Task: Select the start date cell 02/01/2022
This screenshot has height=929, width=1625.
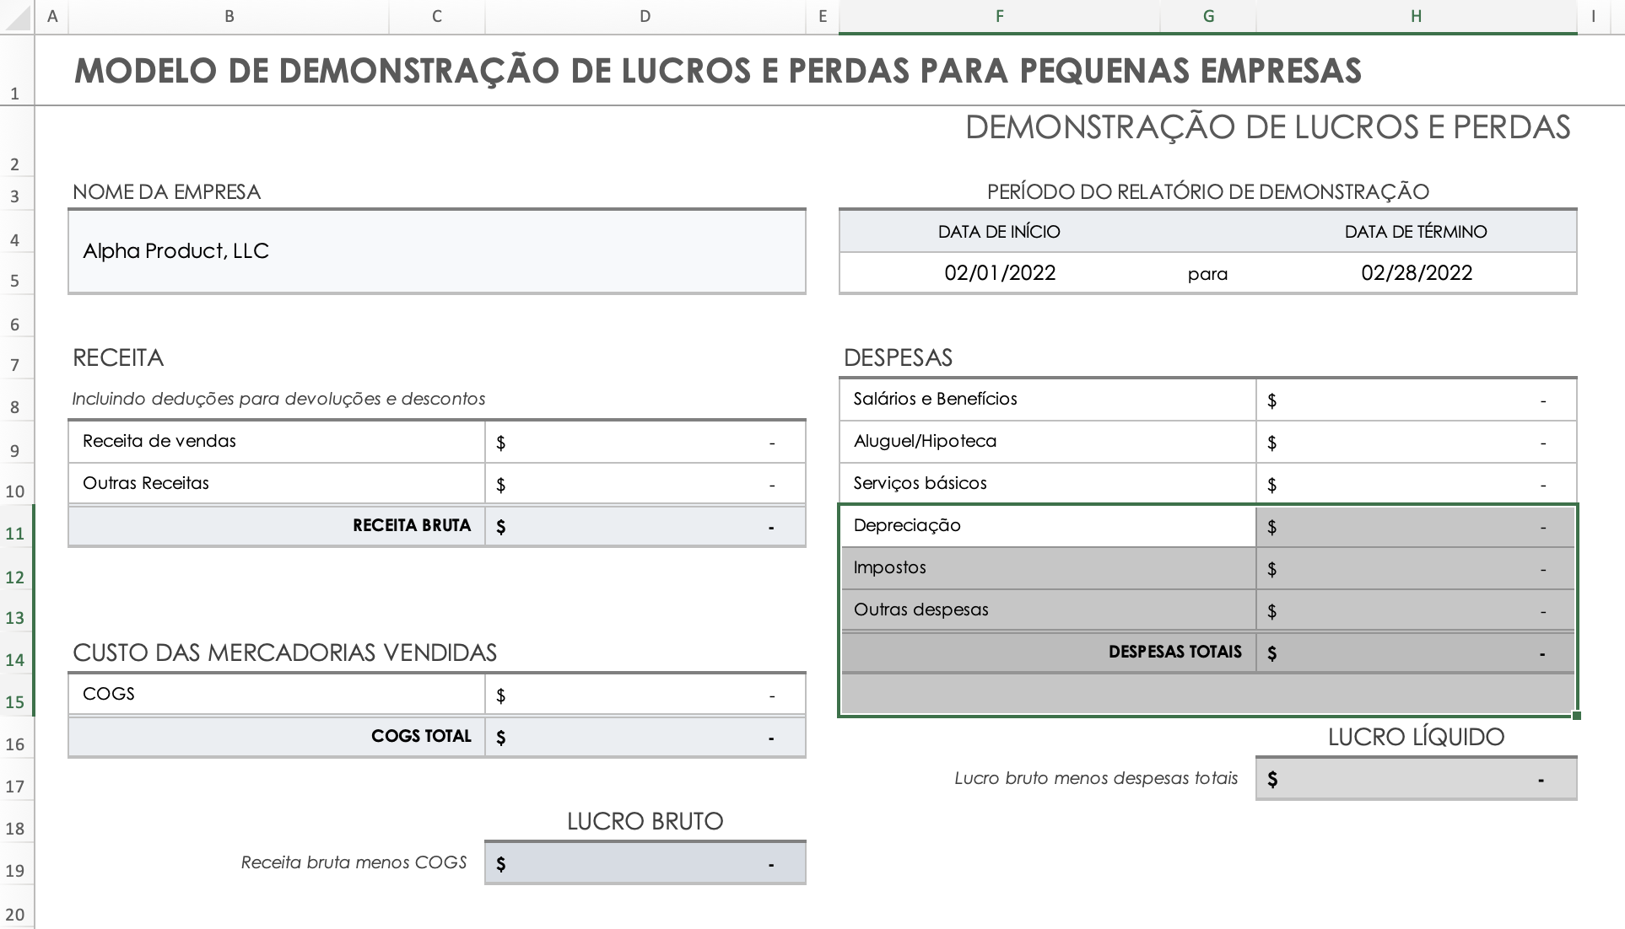Action: [x=1000, y=273]
